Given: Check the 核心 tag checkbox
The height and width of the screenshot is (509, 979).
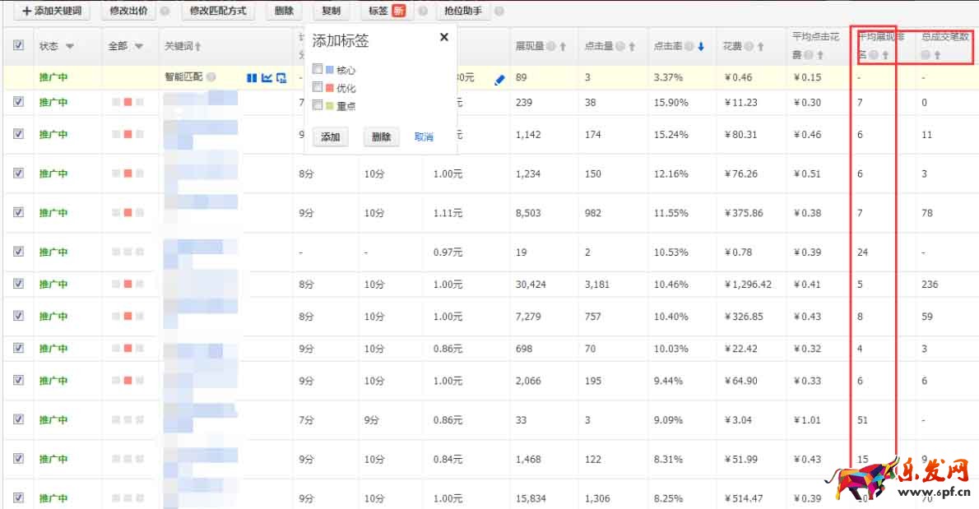Looking at the screenshot, I should pyautogui.click(x=318, y=70).
